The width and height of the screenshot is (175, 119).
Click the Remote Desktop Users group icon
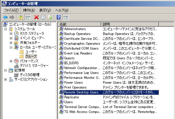(x=61, y=92)
